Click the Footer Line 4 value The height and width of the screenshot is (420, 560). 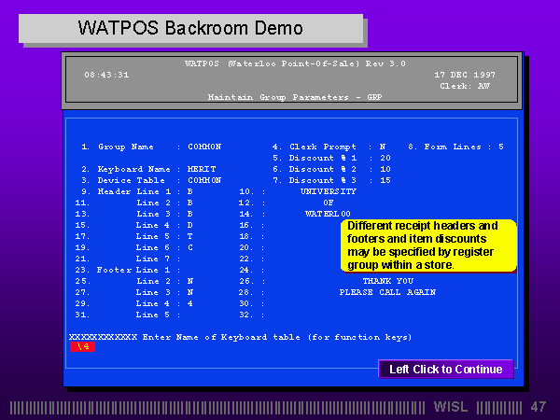(x=189, y=303)
